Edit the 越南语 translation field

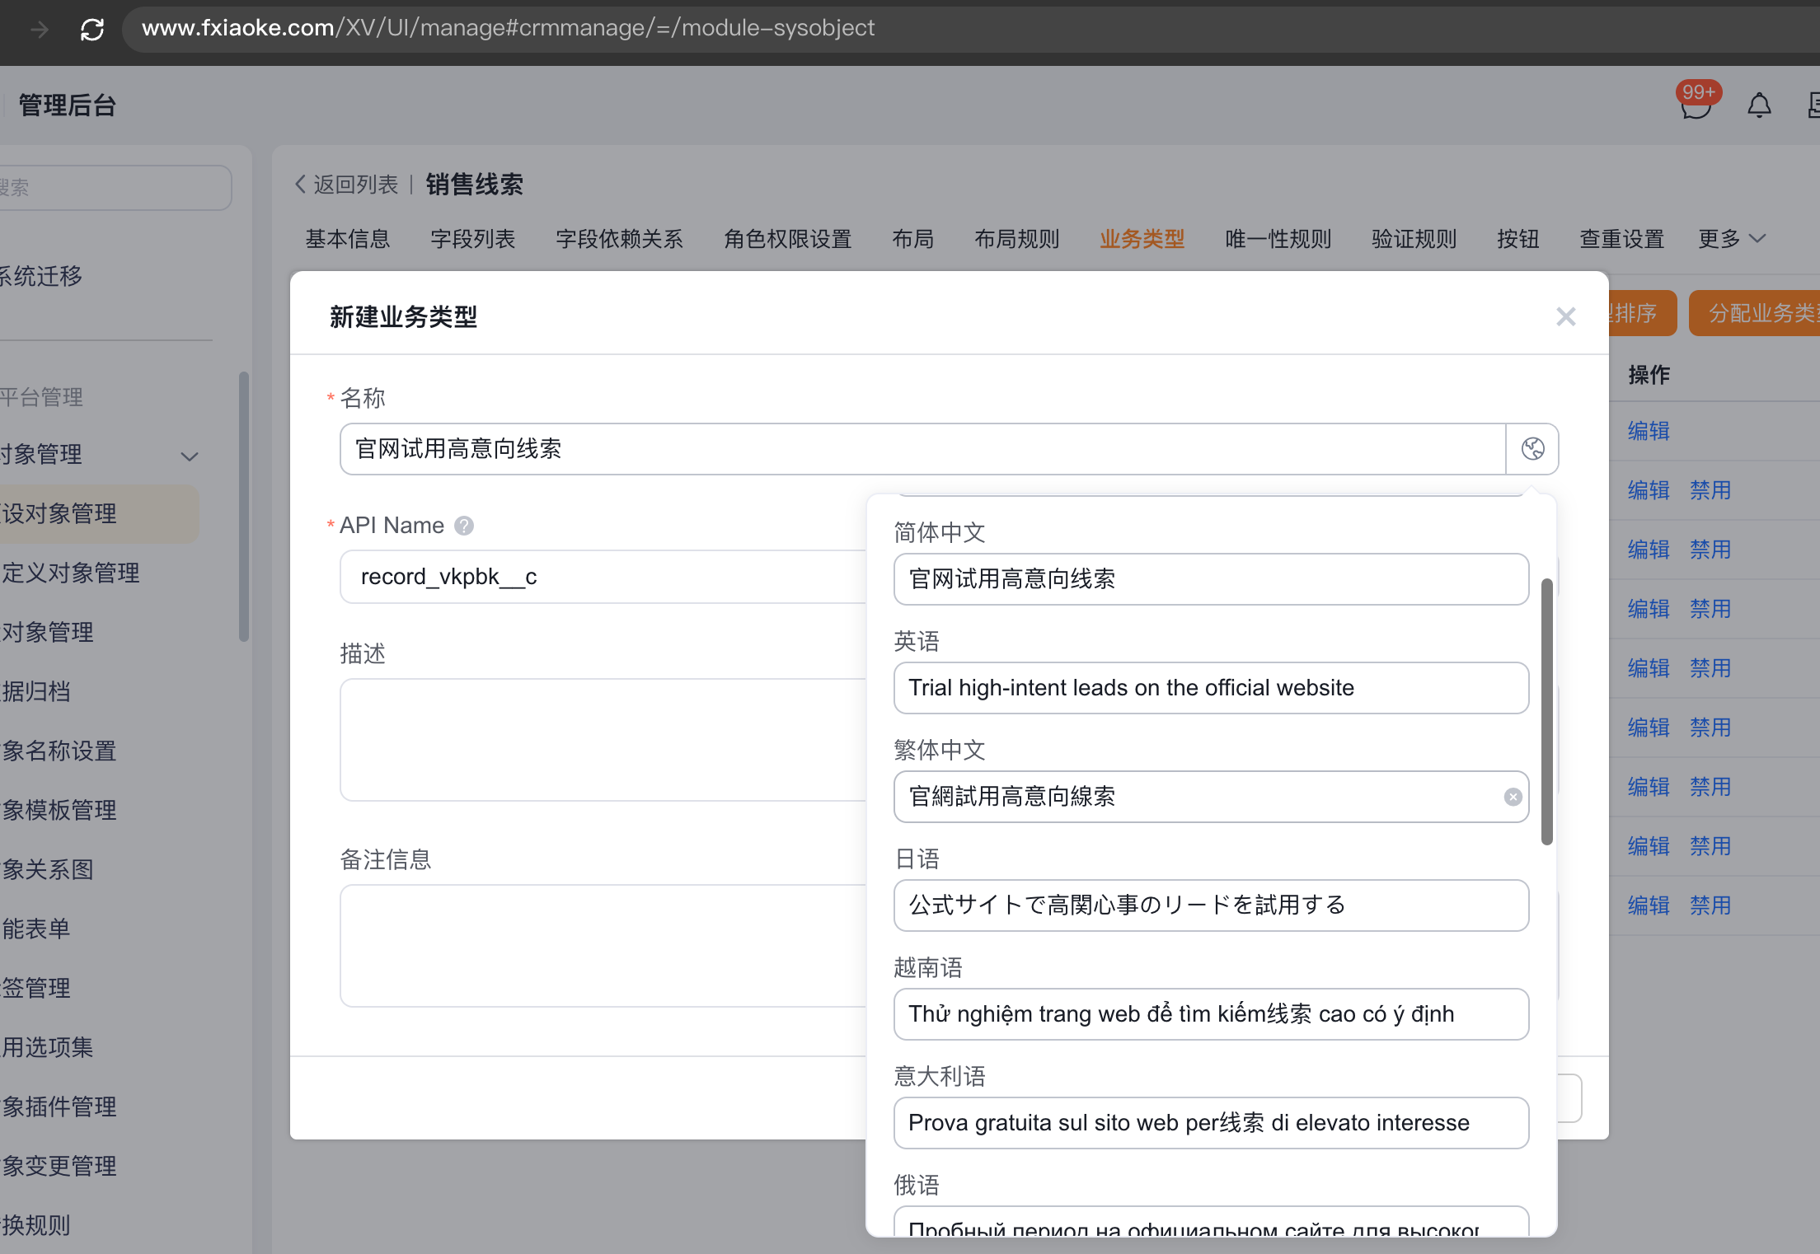[x=1211, y=1014]
